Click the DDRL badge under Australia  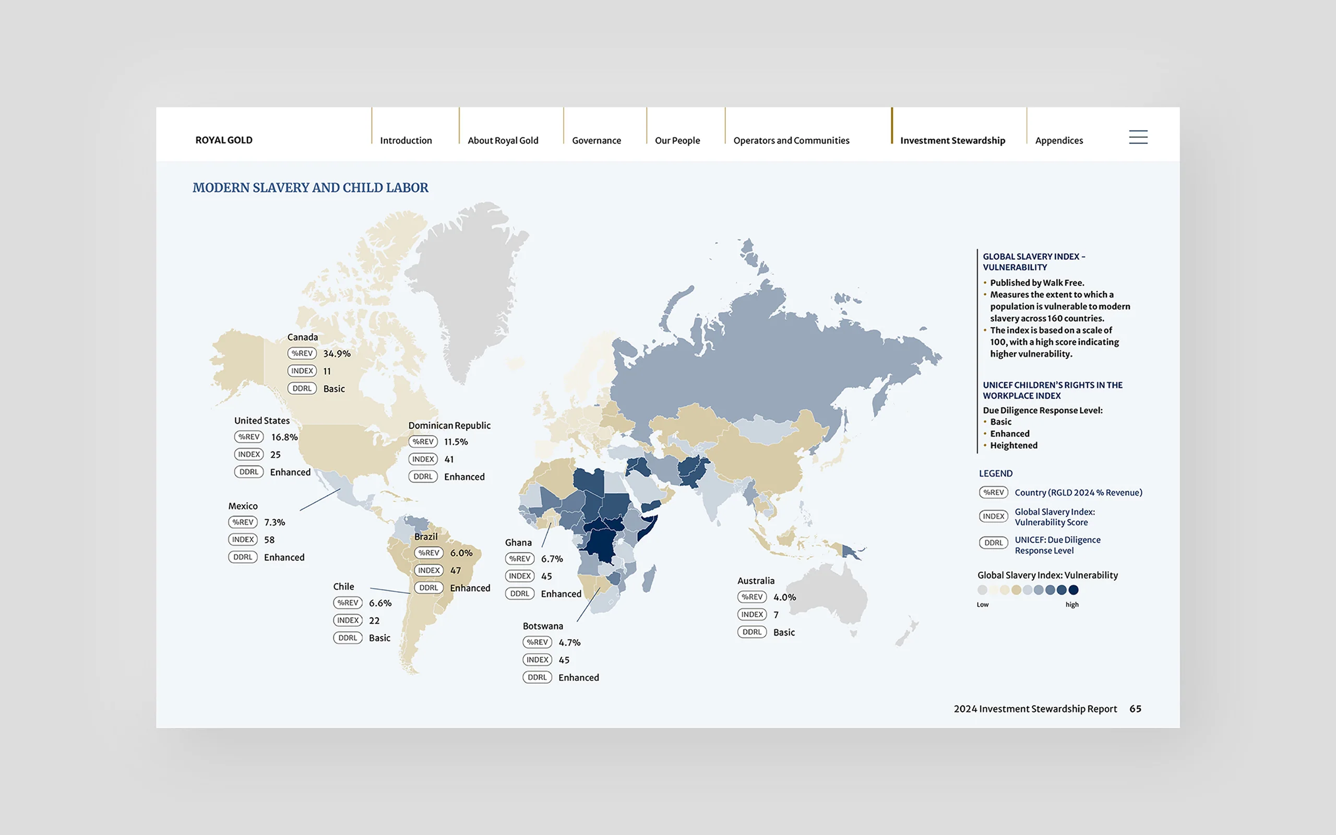pyautogui.click(x=752, y=632)
